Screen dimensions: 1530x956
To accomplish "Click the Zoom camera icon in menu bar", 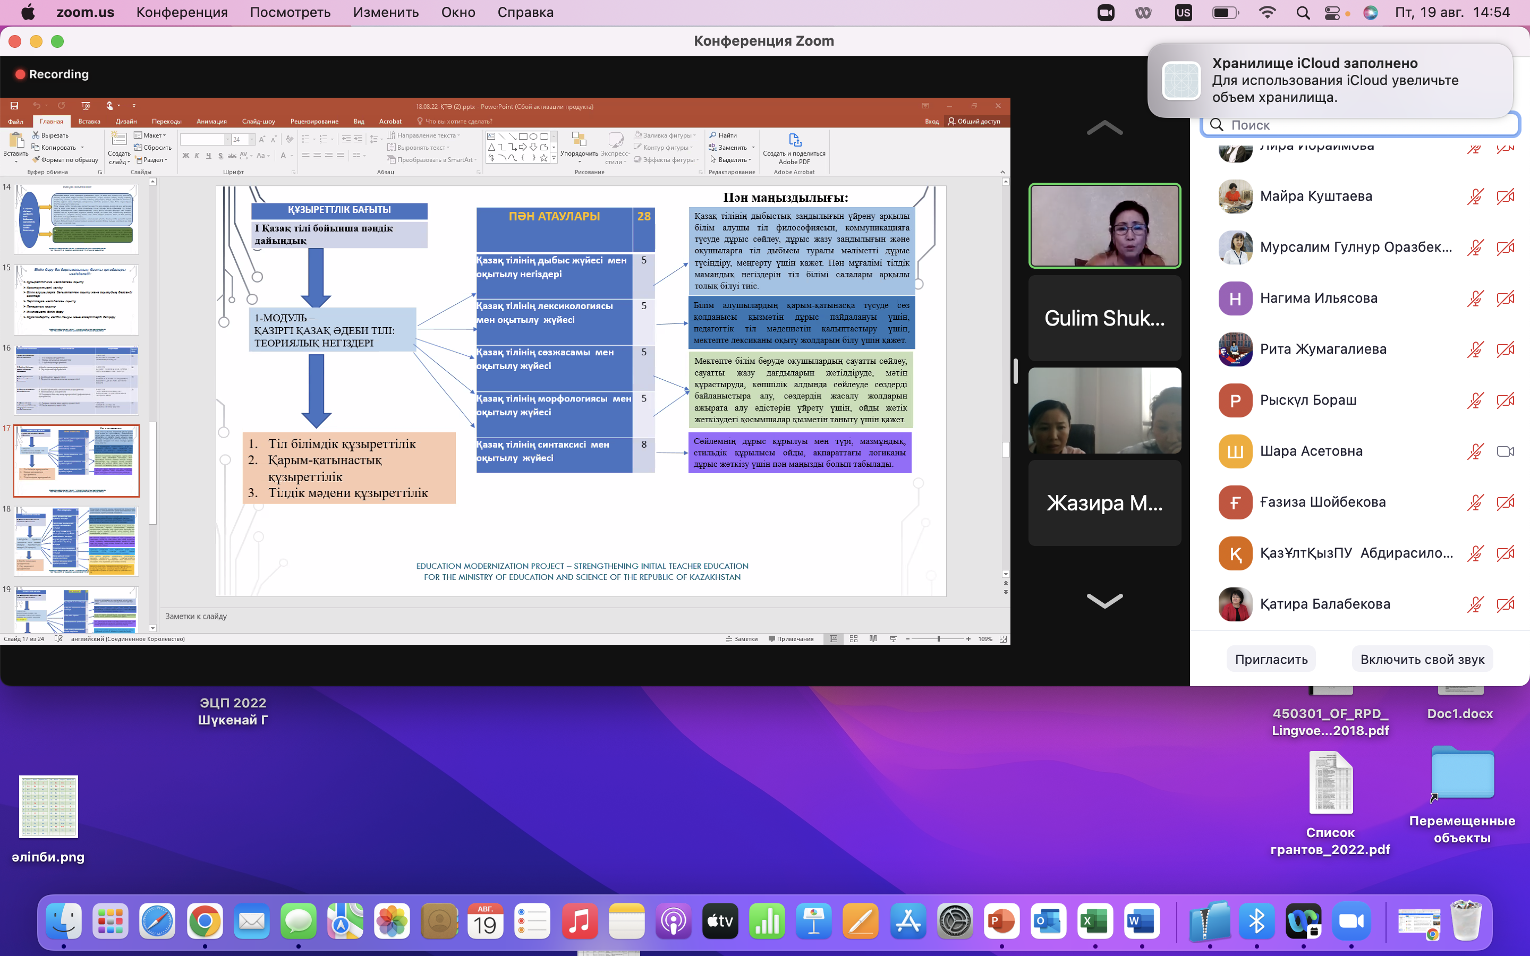I will (x=1106, y=13).
